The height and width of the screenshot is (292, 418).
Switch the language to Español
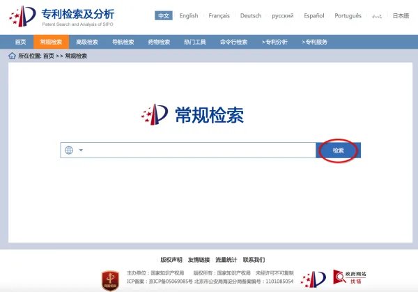coord(314,16)
